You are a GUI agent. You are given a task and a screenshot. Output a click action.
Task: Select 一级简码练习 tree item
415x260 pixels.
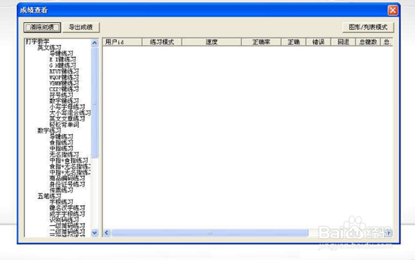67,226
